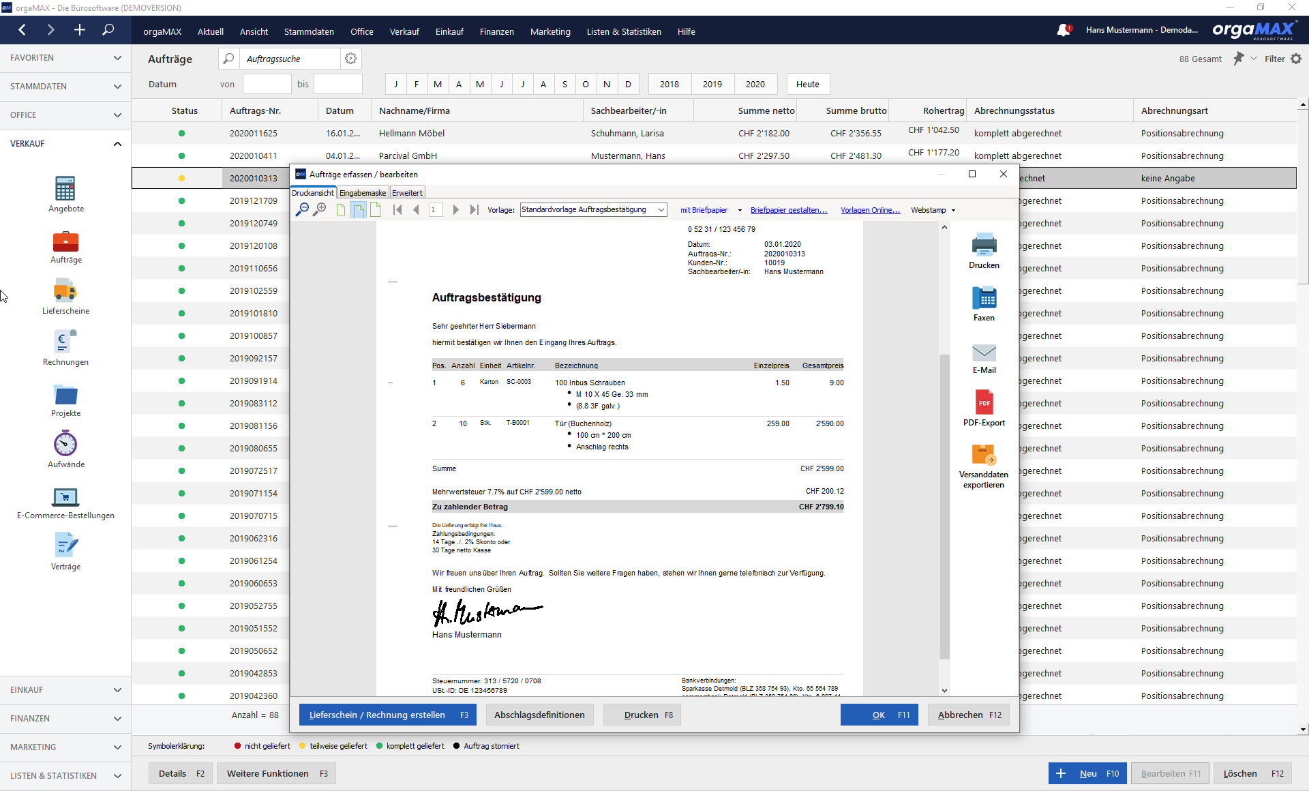
Task: Expand the OFFICE section
Action: click(x=65, y=115)
